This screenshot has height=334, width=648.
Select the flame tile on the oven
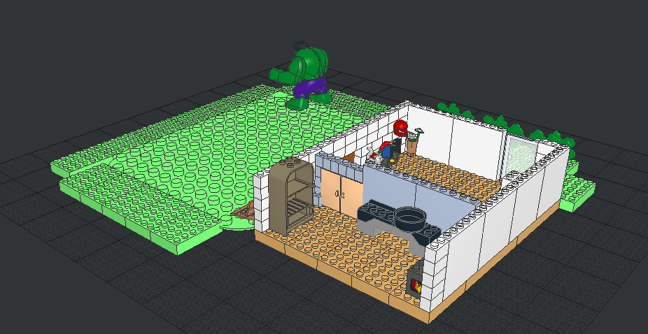click(415, 285)
